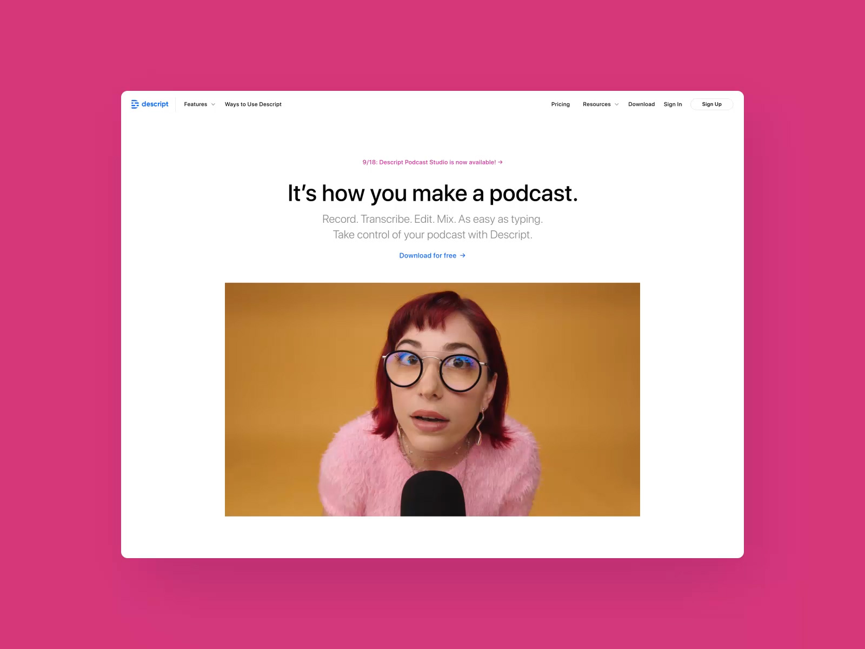865x649 pixels.
Task: Click the microphone in the video
Action: tap(433, 493)
